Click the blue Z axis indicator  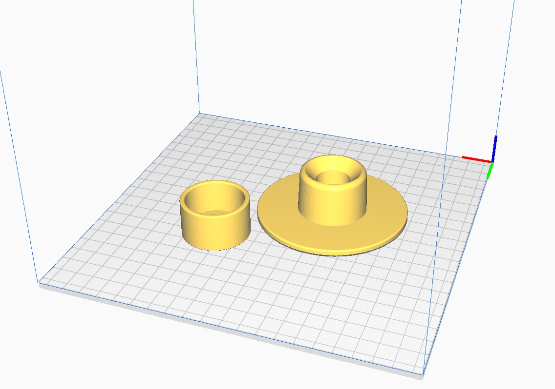coord(495,147)
